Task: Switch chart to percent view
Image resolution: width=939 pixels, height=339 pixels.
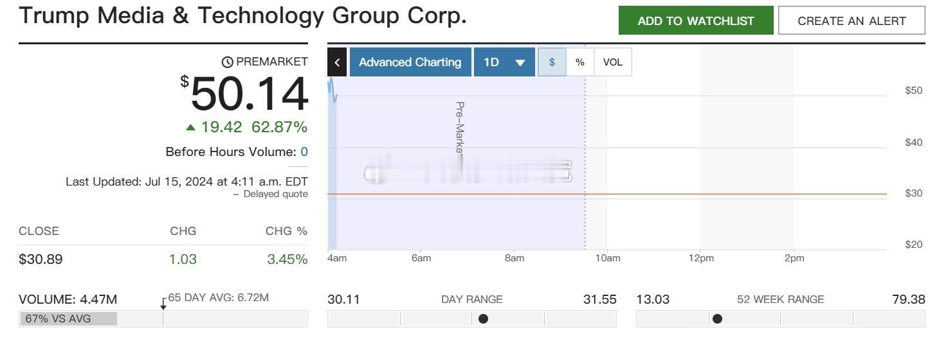Action: (x=580, y=62)
